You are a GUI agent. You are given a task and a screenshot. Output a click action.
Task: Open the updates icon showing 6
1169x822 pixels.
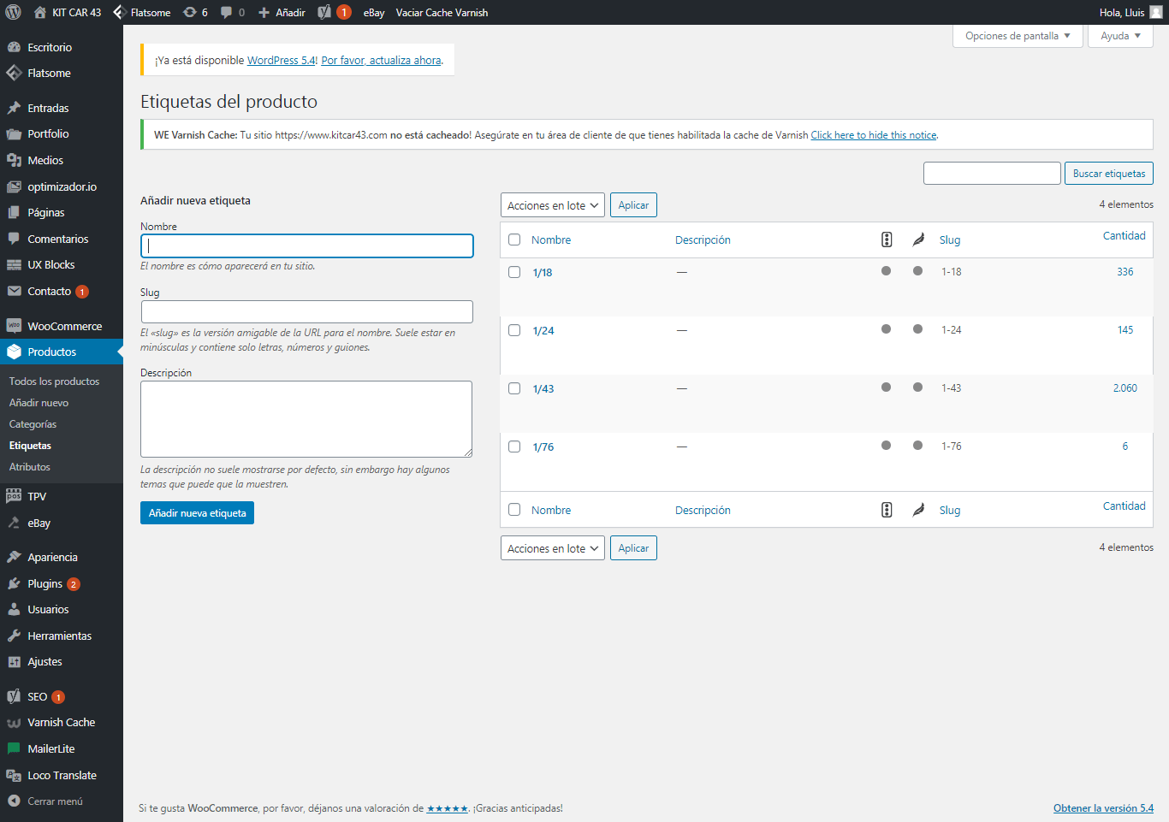click(x=196, y=12)
